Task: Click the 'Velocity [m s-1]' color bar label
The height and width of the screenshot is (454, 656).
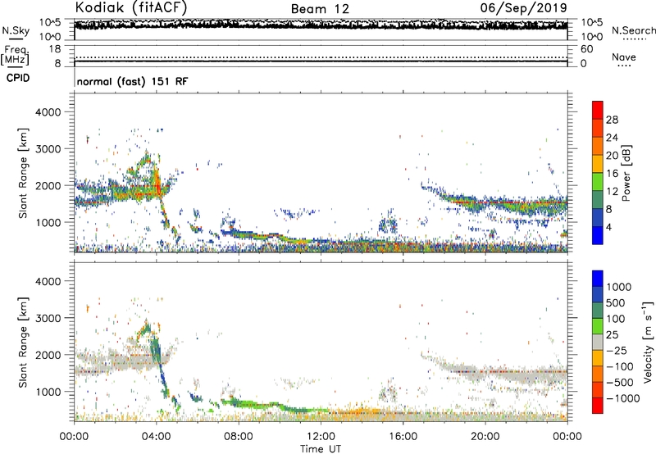Action: click(x=648, y=342)
